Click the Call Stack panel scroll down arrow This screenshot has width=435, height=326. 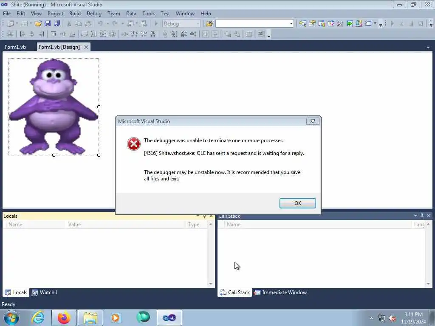pos(428,284)
